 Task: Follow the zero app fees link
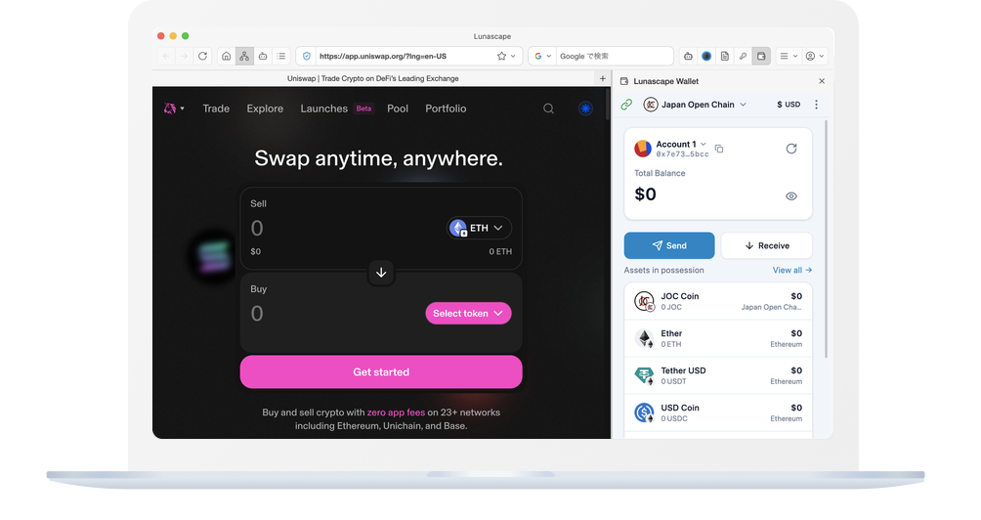(x=396, y=412)
